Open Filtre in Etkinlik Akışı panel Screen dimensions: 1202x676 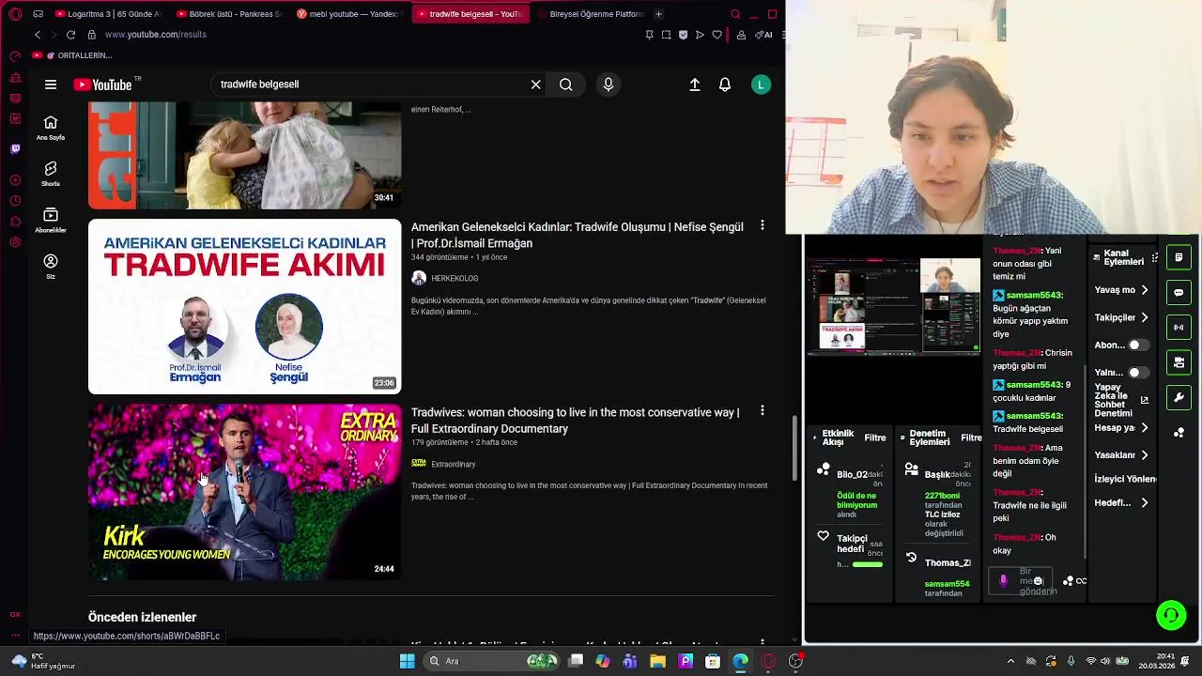(x=875, y=438)
